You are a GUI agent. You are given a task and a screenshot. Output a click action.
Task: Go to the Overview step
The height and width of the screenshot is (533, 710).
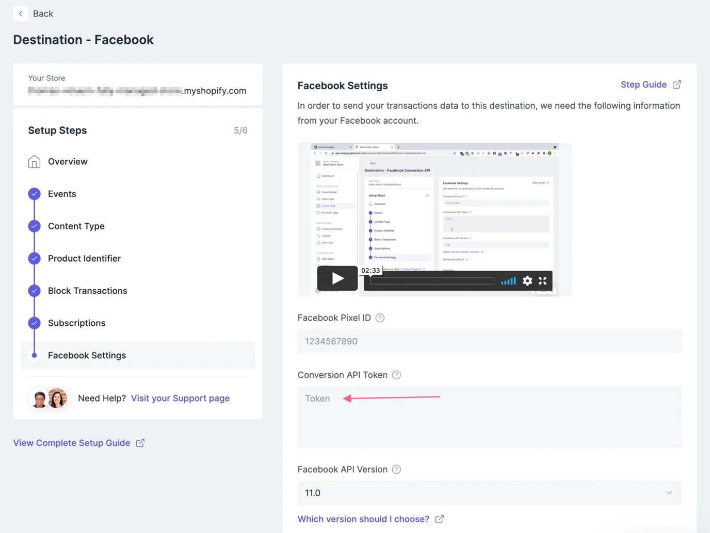tap(68, 162)
